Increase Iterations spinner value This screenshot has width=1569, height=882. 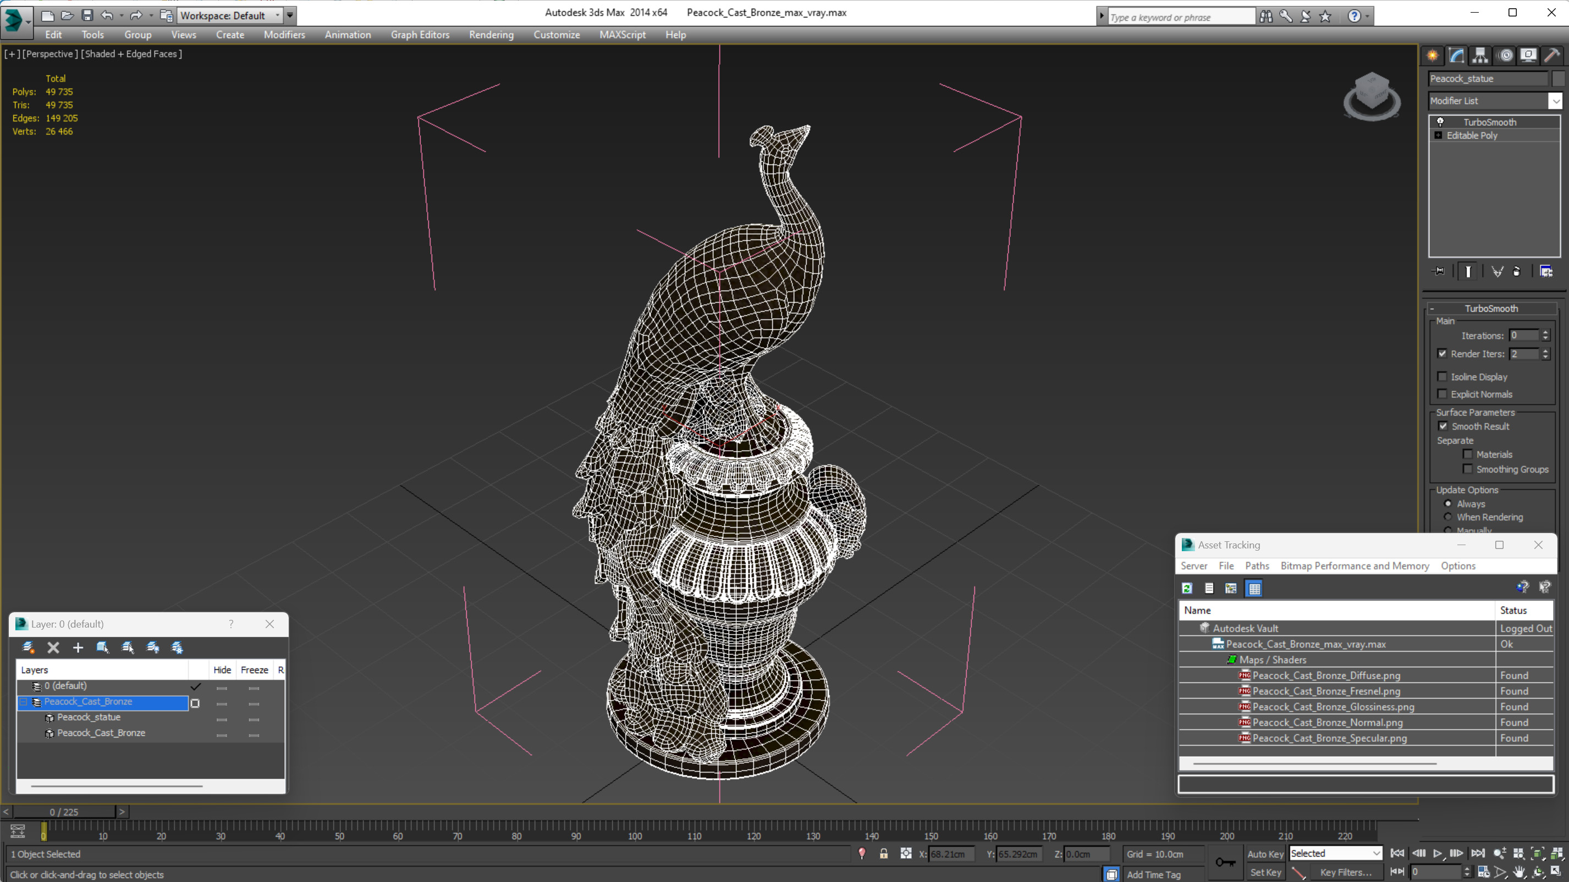(1545, 332)
